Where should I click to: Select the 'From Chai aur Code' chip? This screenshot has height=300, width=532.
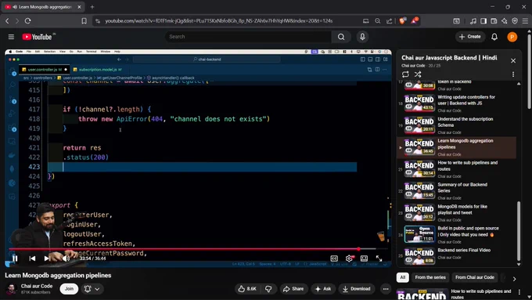[x=475, y=277]
